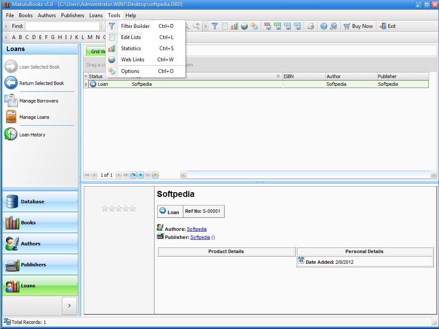Open alphabet bar options handle

click(x=6, y=37)
